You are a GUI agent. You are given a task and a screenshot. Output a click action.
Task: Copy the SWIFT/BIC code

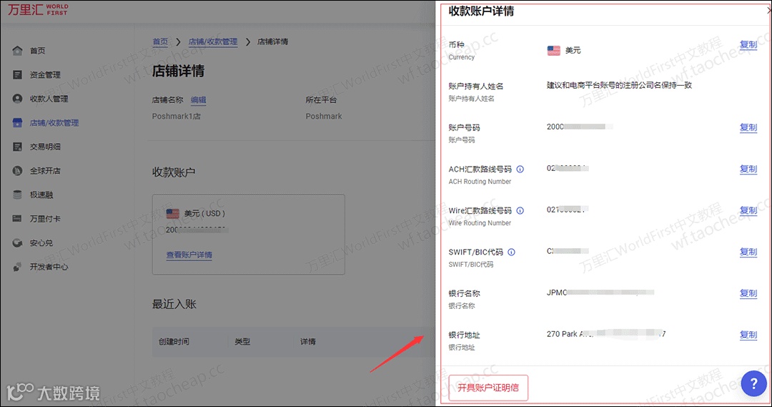point(748,251)
